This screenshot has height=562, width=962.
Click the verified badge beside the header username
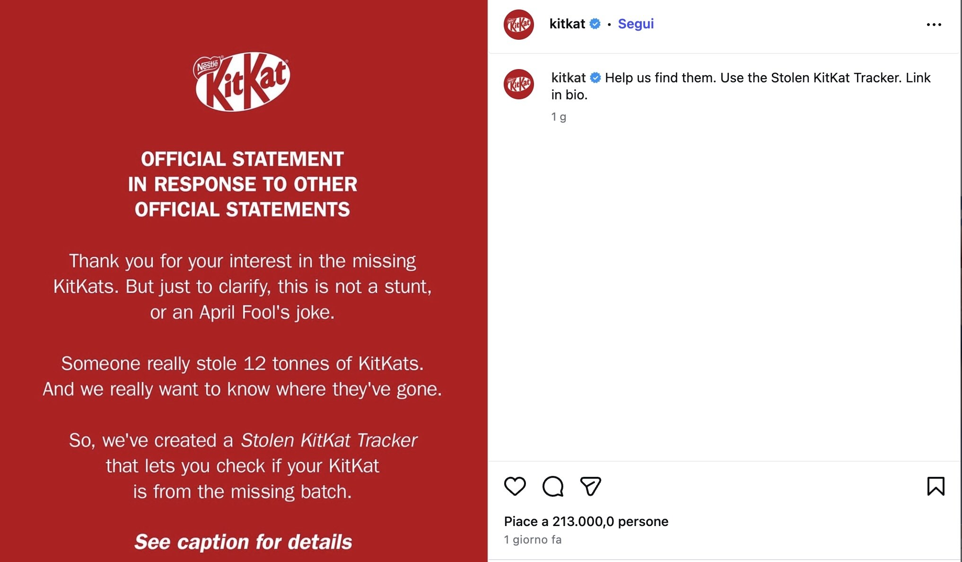point(595,24)
